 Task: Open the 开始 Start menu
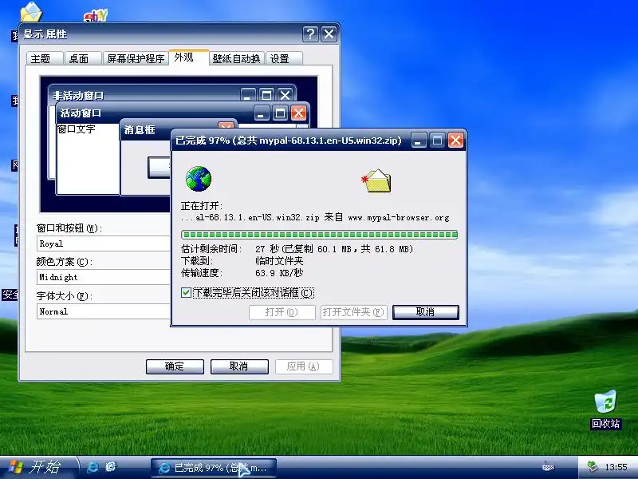[38, 467]
